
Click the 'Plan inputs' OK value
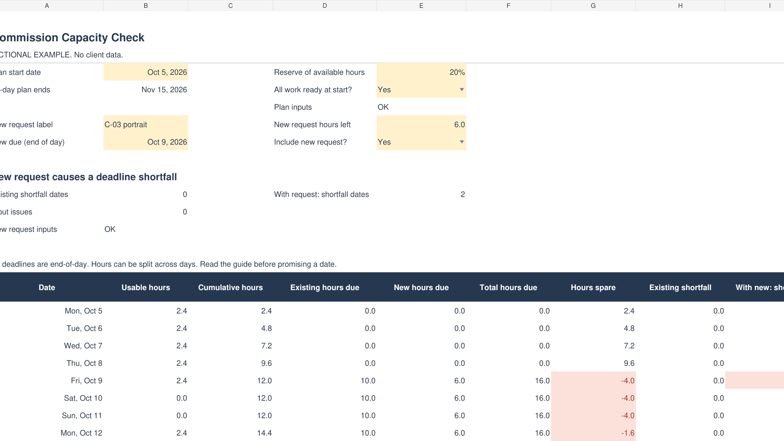click(x=383, y=107)
